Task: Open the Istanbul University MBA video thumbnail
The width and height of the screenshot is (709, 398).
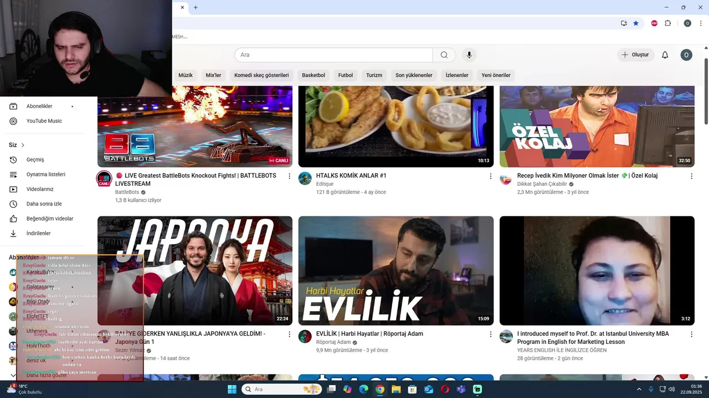Action: point(597,270)
